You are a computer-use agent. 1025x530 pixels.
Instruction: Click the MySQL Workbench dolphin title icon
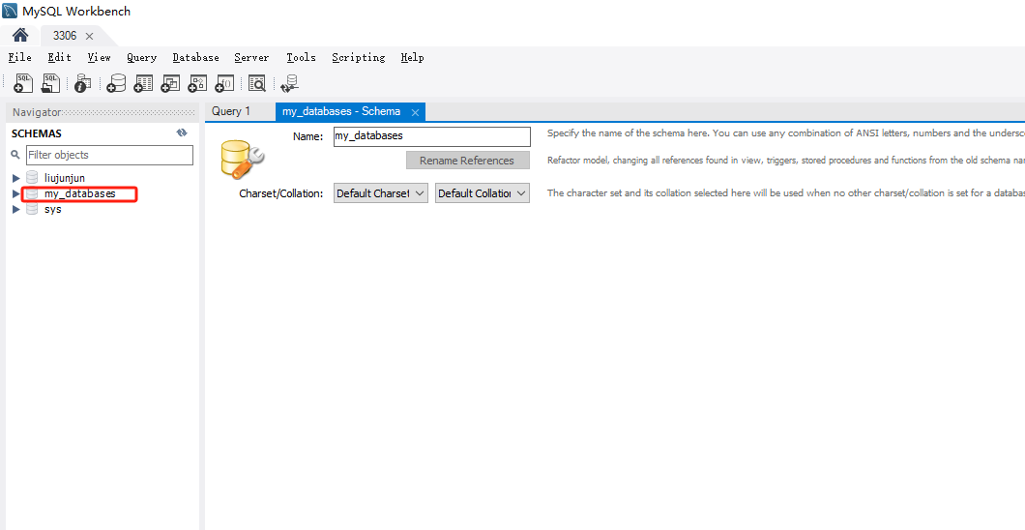coord(10,11)
